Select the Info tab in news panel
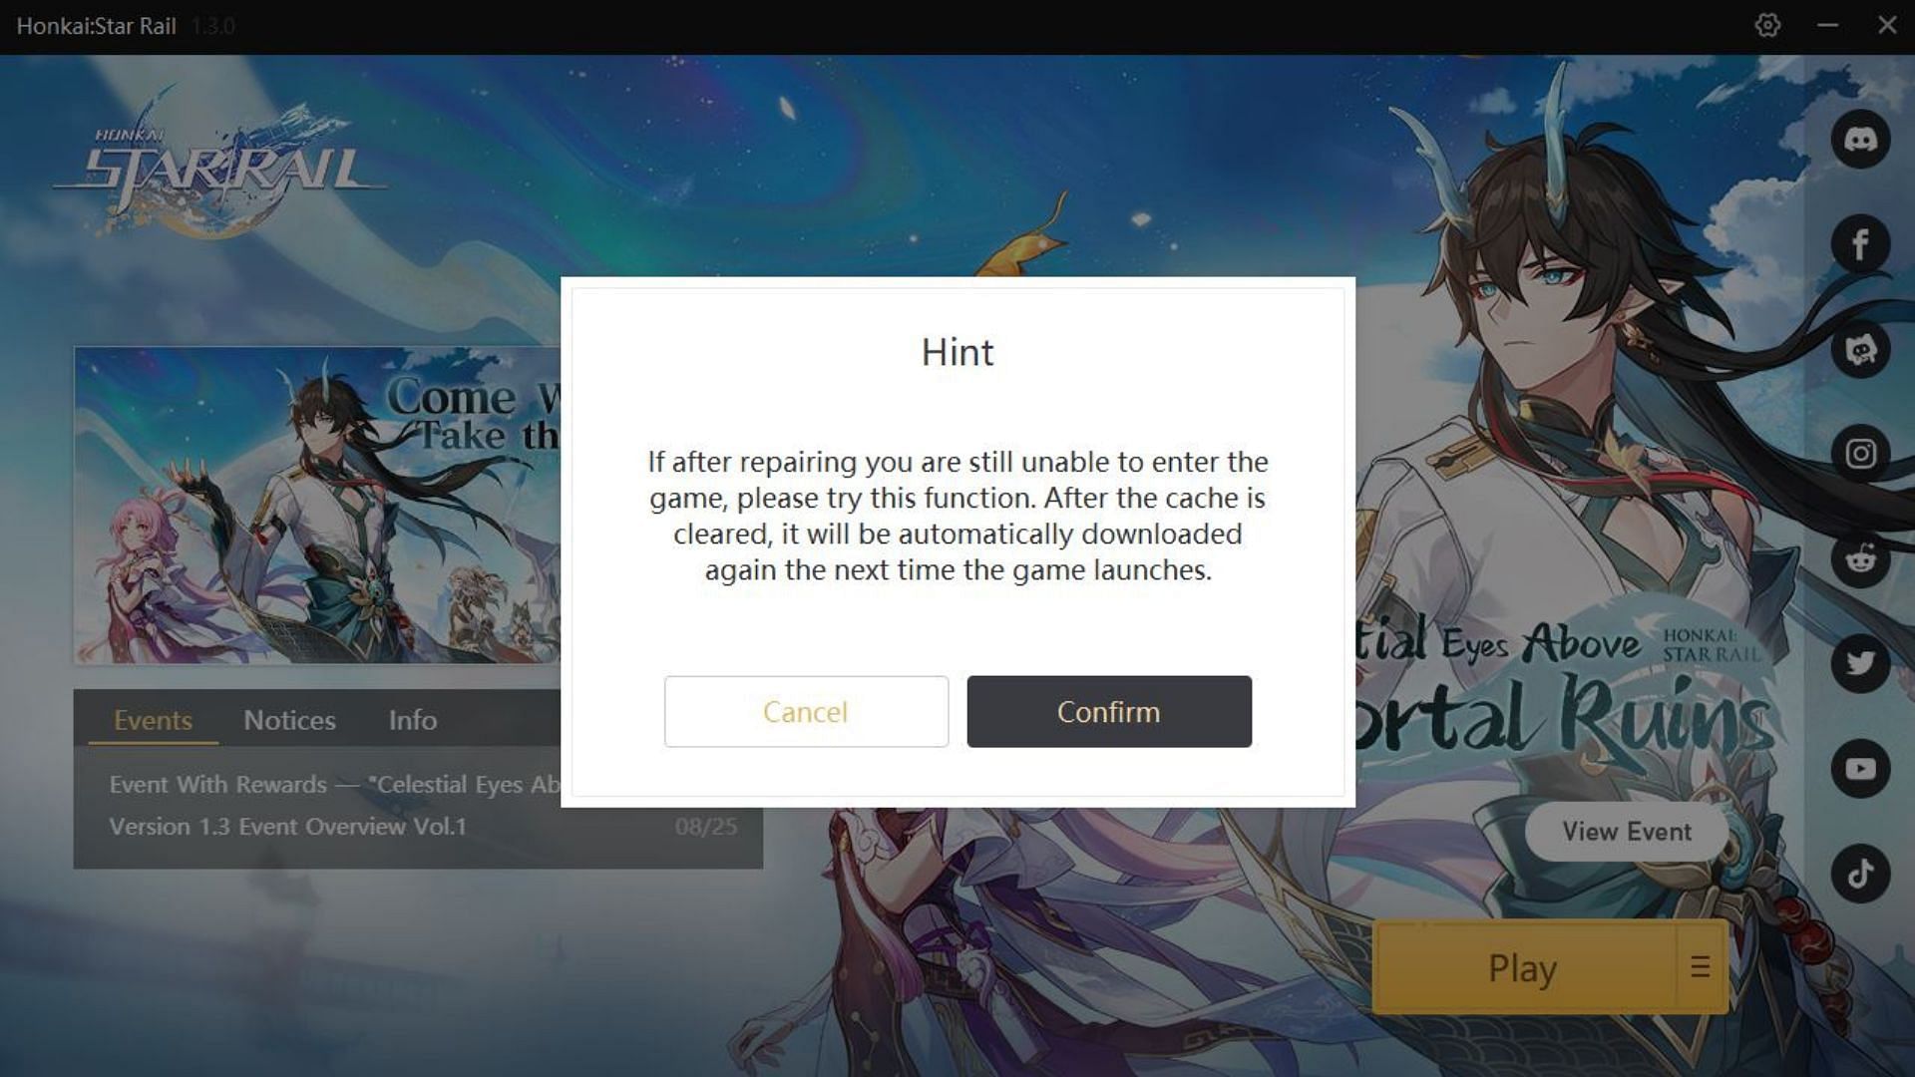 point(410,719)
